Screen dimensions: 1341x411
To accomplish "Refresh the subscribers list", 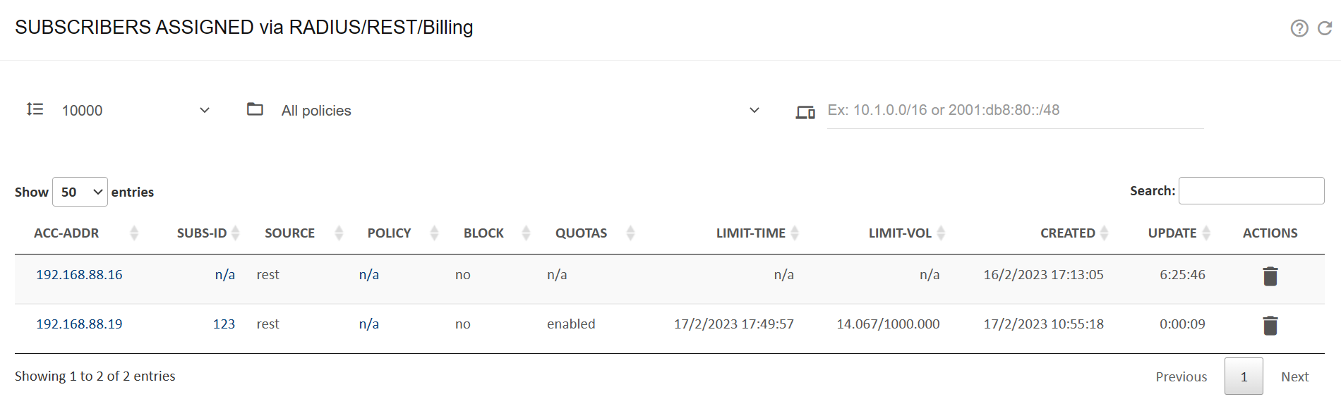I will point(1325,28).
